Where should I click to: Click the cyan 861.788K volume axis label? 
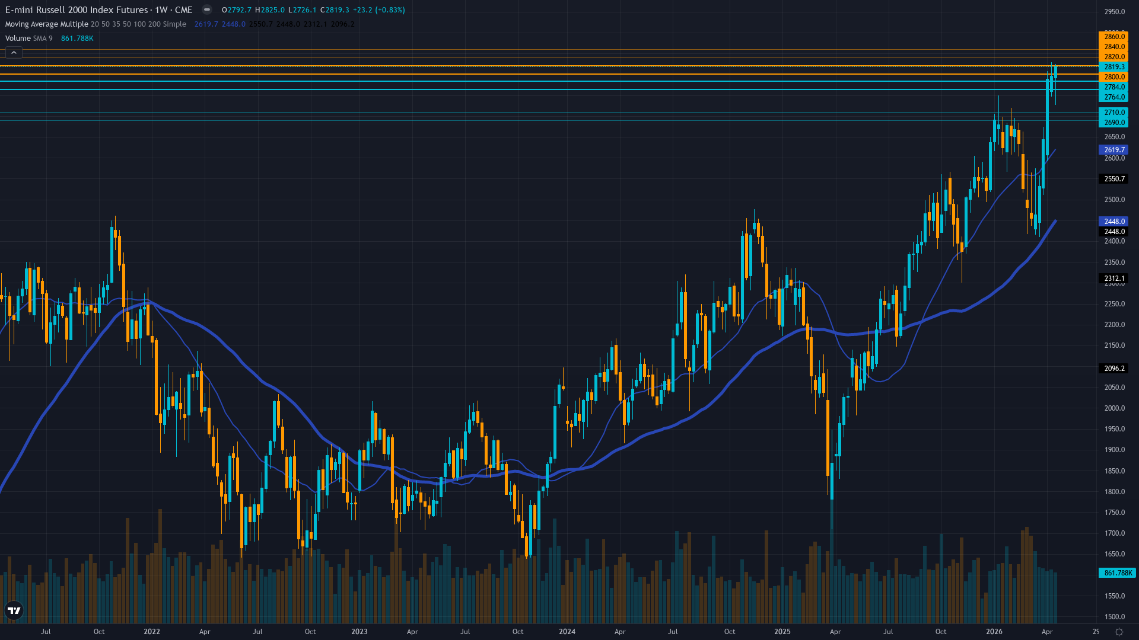click(1118, 573)
